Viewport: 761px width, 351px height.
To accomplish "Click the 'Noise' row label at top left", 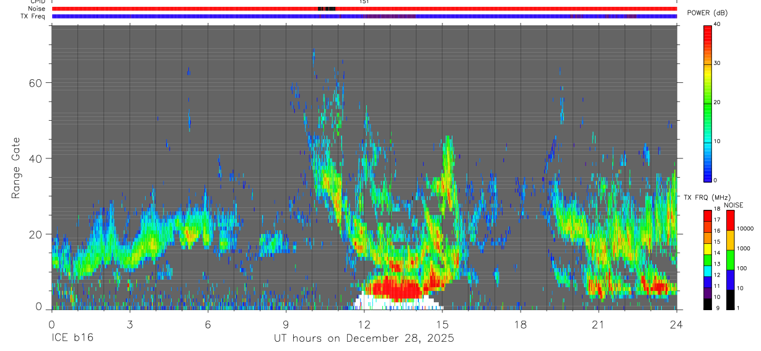I will (37, 9).
